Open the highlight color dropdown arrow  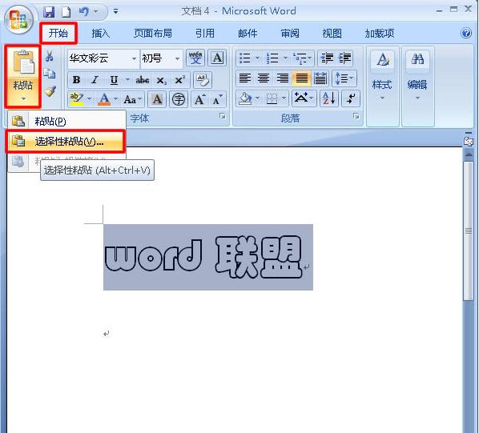[x=89, y=99]
